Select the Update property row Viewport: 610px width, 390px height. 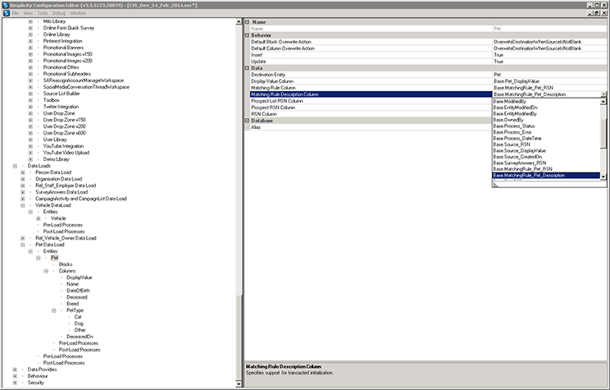click(x=428, y=62)
